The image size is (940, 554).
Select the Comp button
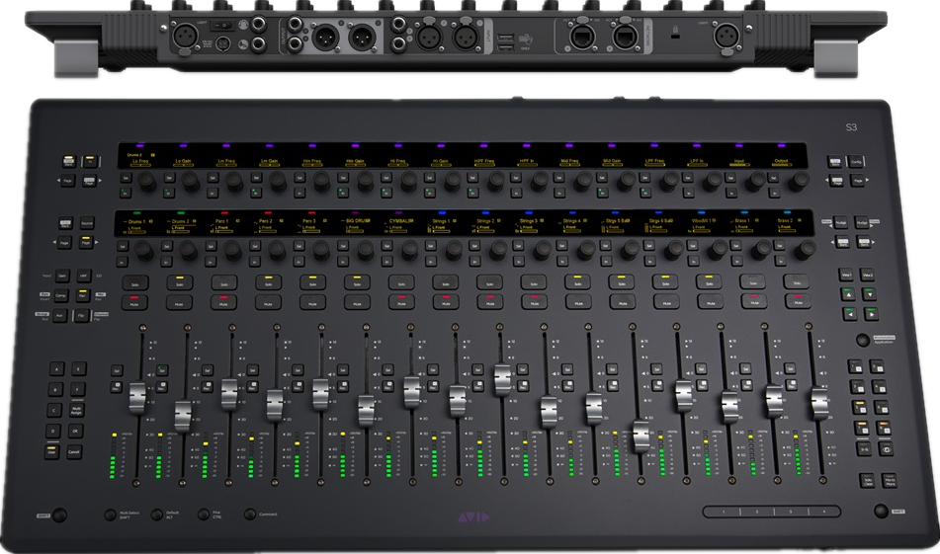(x=61, y=296)
